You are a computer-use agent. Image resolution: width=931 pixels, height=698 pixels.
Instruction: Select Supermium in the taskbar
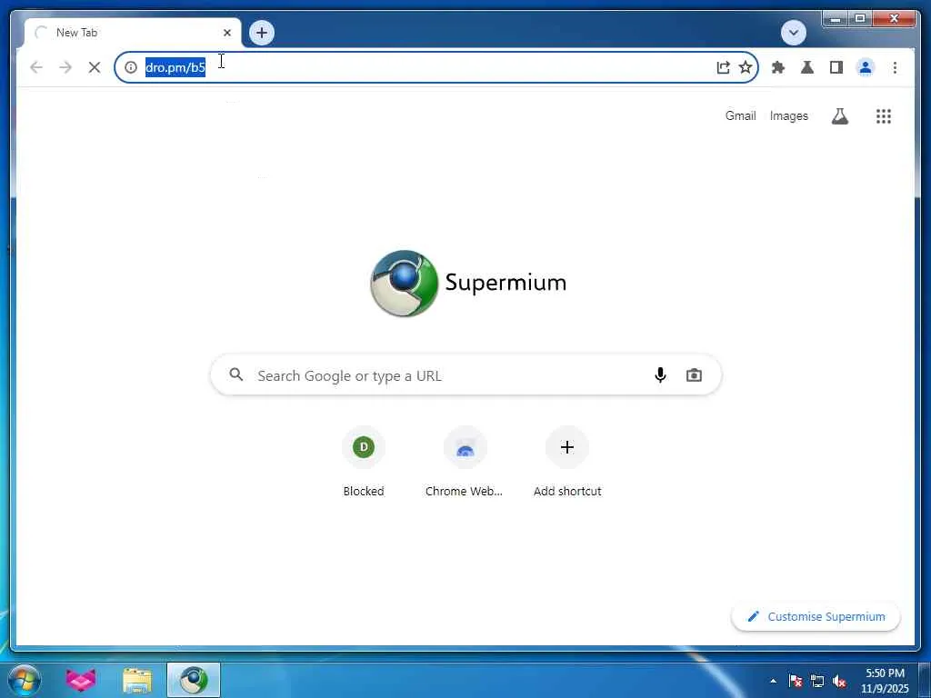point(194,680)
